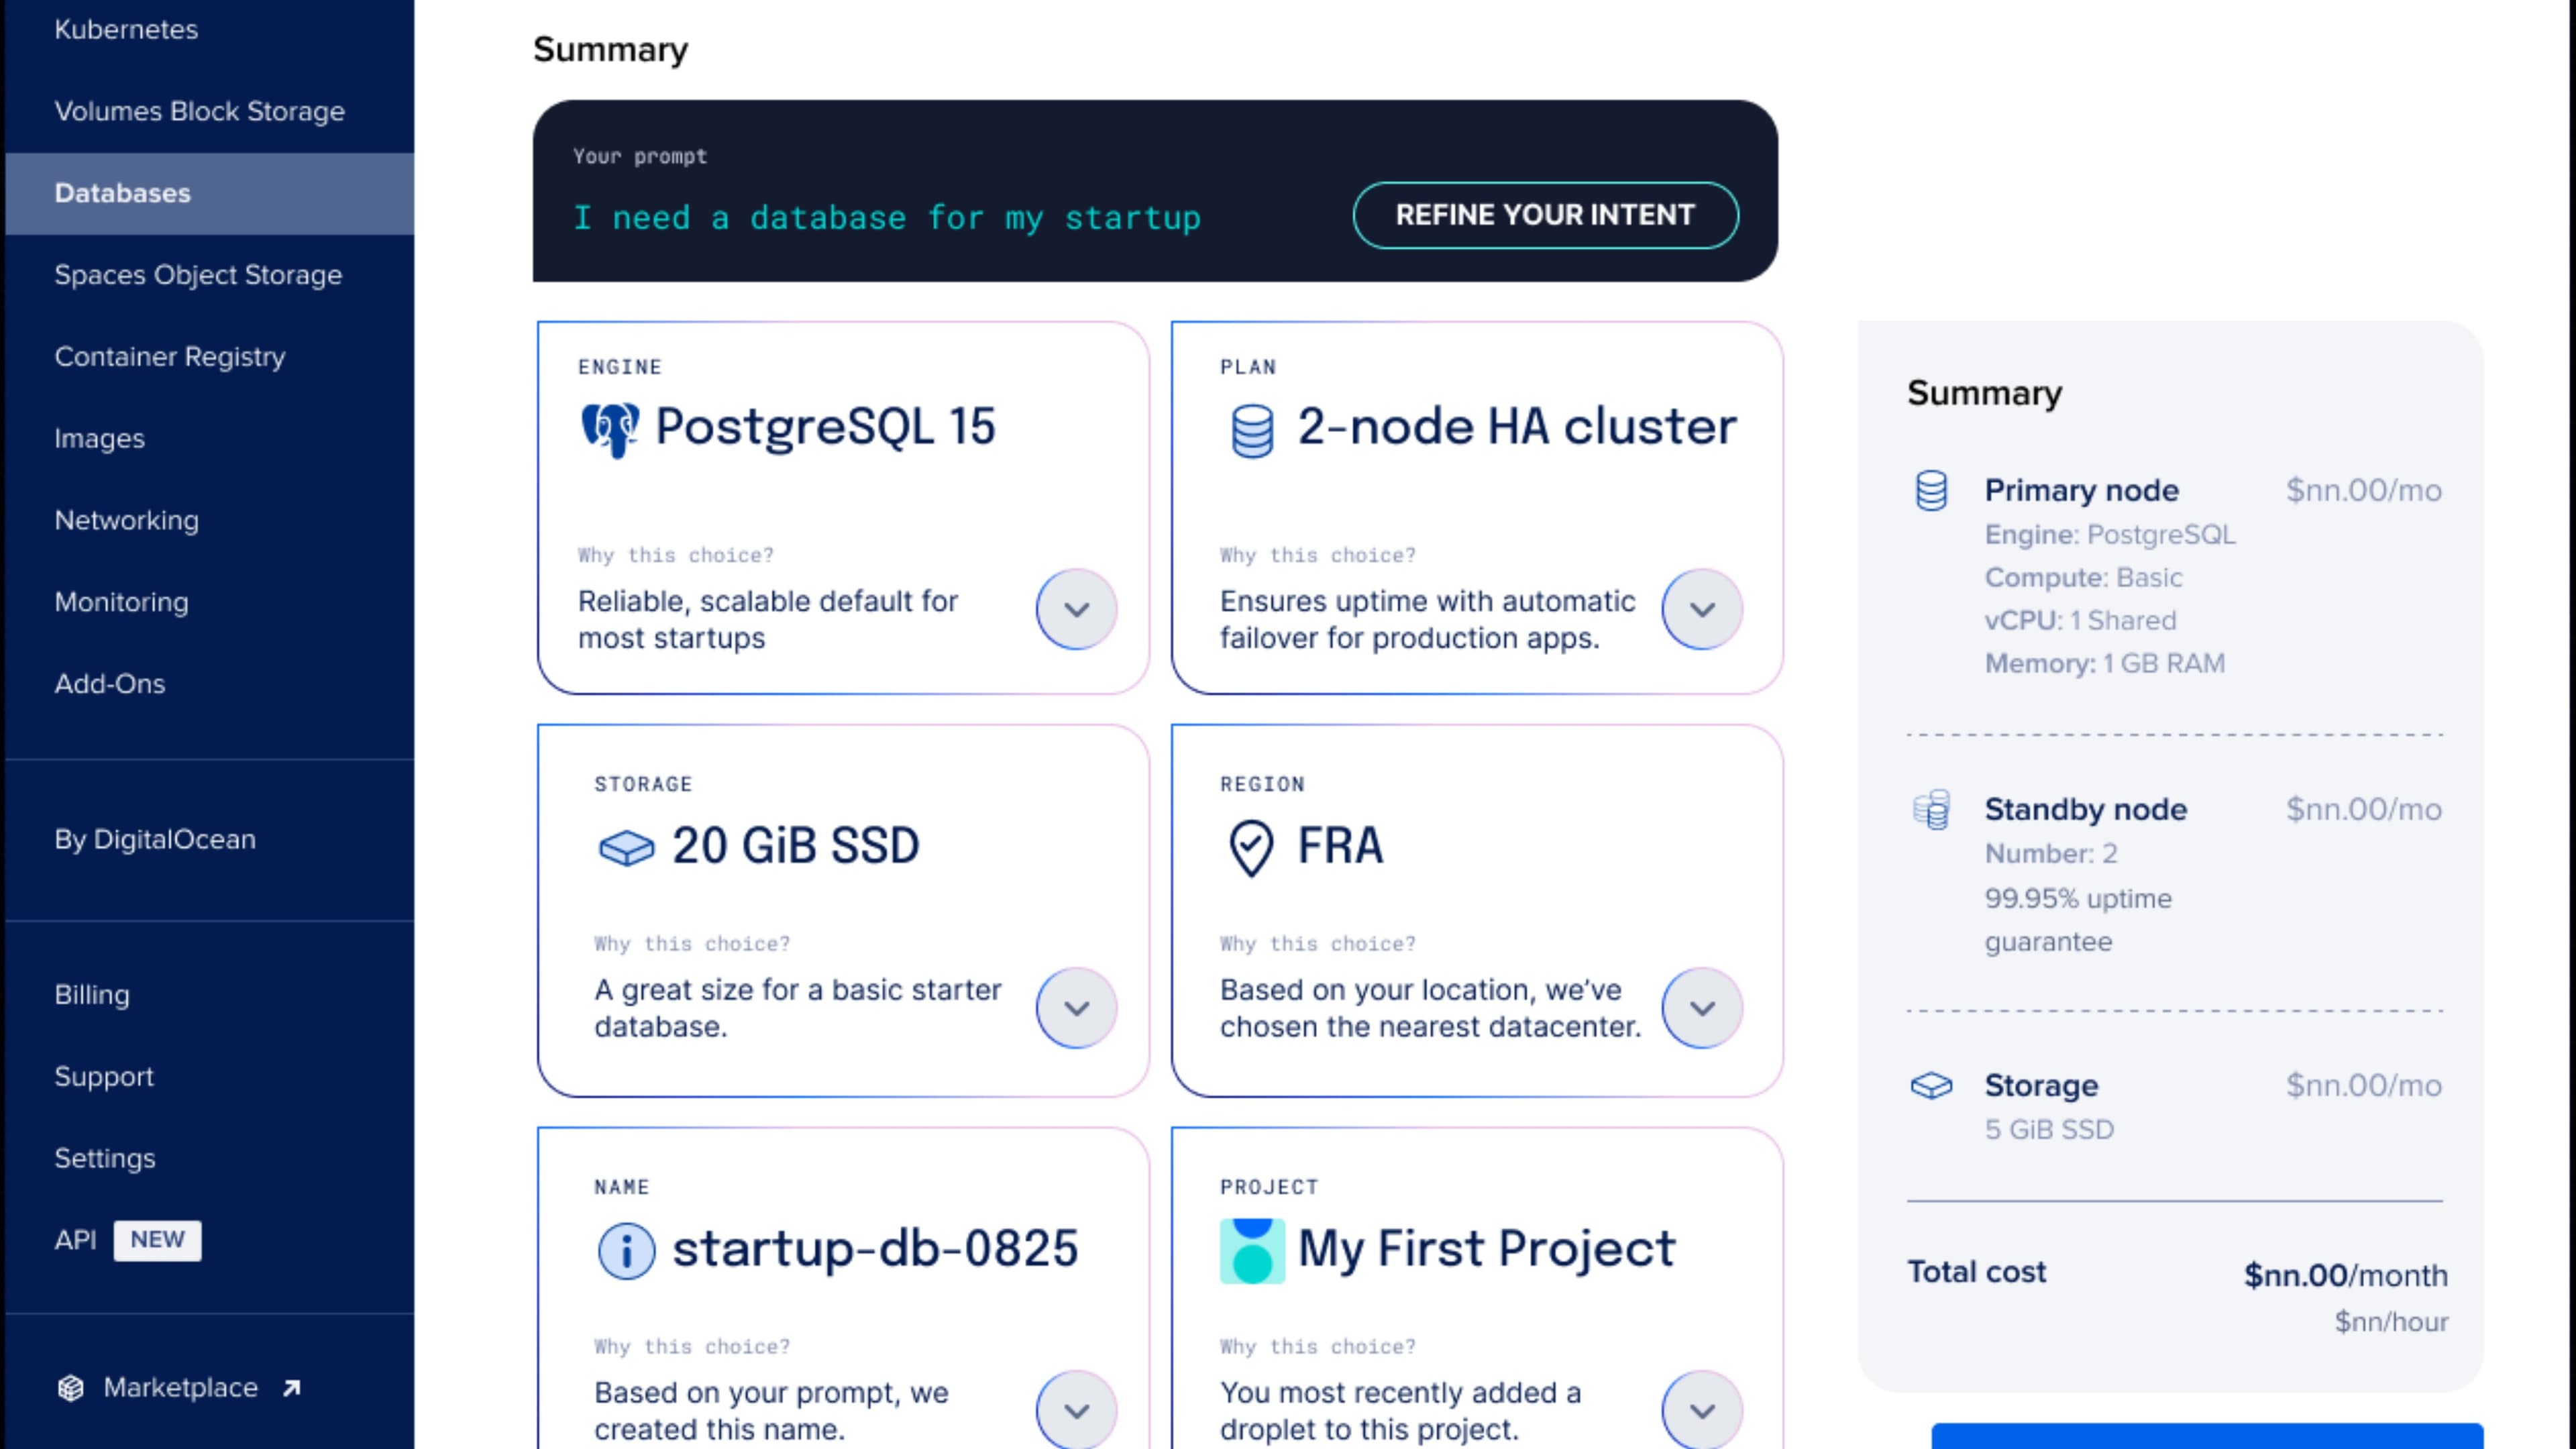Click Refine Your Intent button
This screenshot has width=2576, height=1449.
1545,216
